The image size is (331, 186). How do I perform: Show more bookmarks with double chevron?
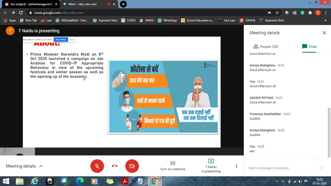pyautogui.click(x=325, y=20)
